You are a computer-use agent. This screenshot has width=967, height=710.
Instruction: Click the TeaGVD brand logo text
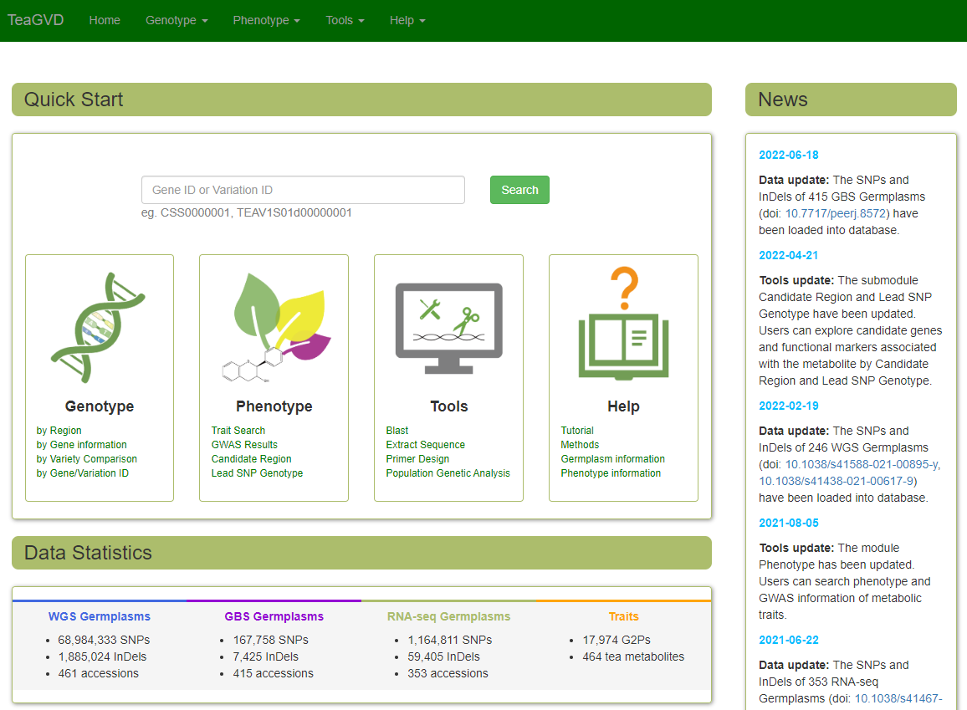pyautogui.click(x=36, y=20)
